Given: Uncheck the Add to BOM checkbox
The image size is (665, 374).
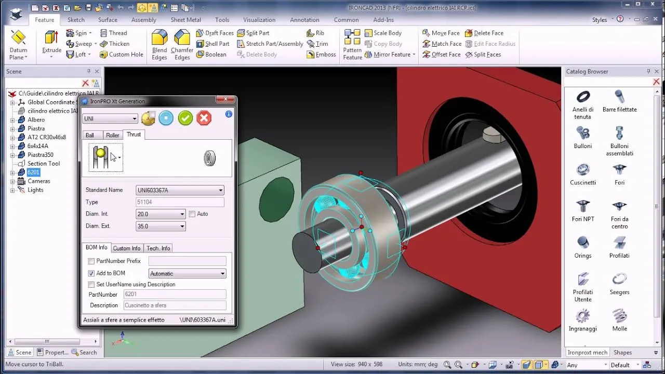Looking at the screenshot, I should [x=91, y=273].
